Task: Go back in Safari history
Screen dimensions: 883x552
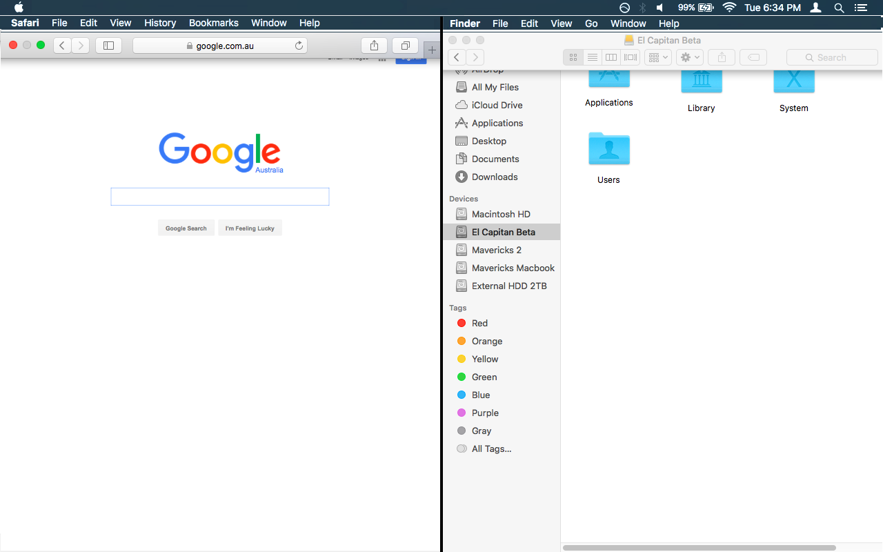Action: point(63,46)
